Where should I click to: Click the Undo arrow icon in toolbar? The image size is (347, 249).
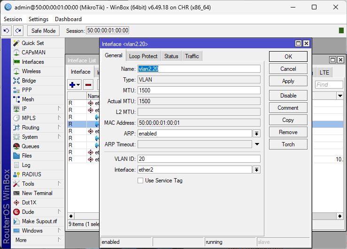(7, 30)
